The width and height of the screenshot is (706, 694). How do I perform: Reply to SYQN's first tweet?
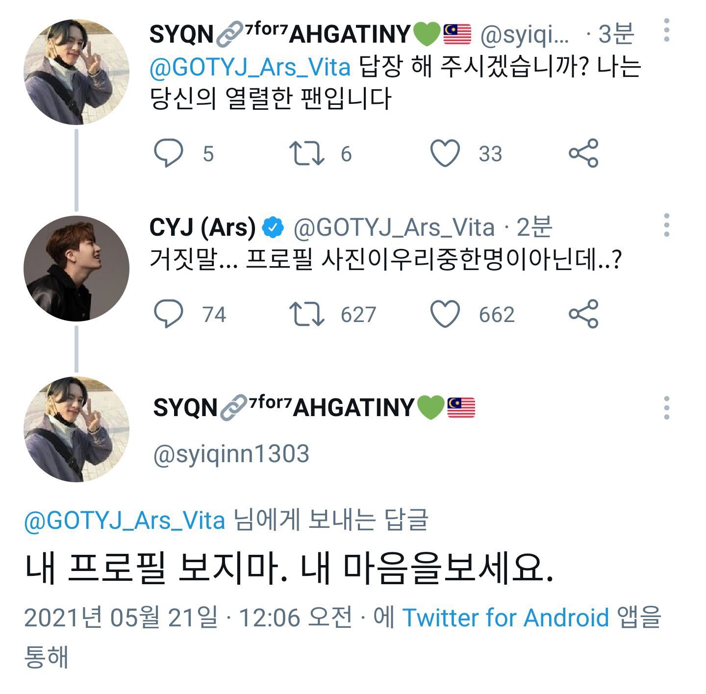pyautogui.click(x=168, y=153)
